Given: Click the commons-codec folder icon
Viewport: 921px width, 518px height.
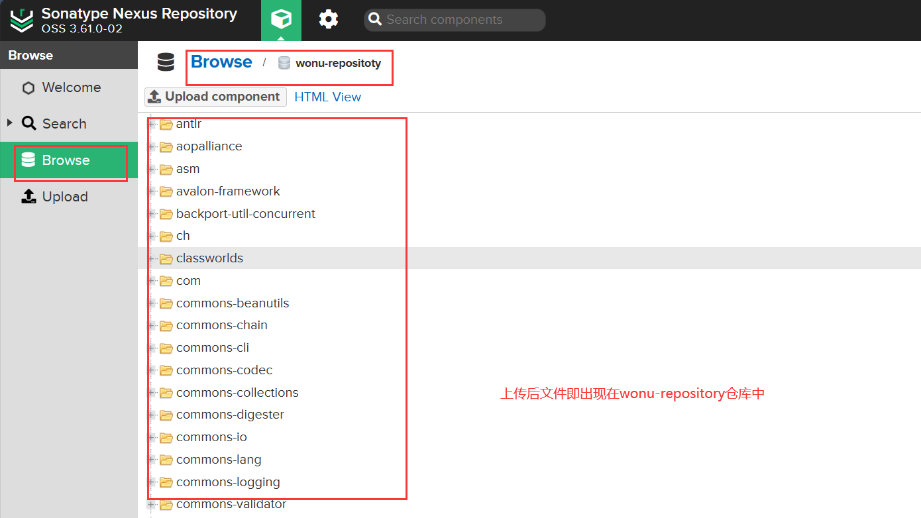Looking at the screenshot, I should pyautogui.click(x=166, y=370).
